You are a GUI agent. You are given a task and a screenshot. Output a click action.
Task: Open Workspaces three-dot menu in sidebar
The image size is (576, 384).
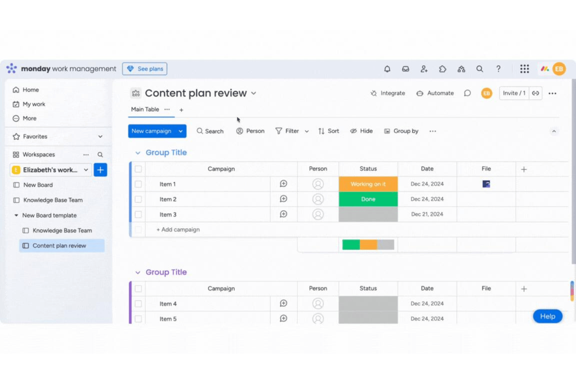click(86, 154)
